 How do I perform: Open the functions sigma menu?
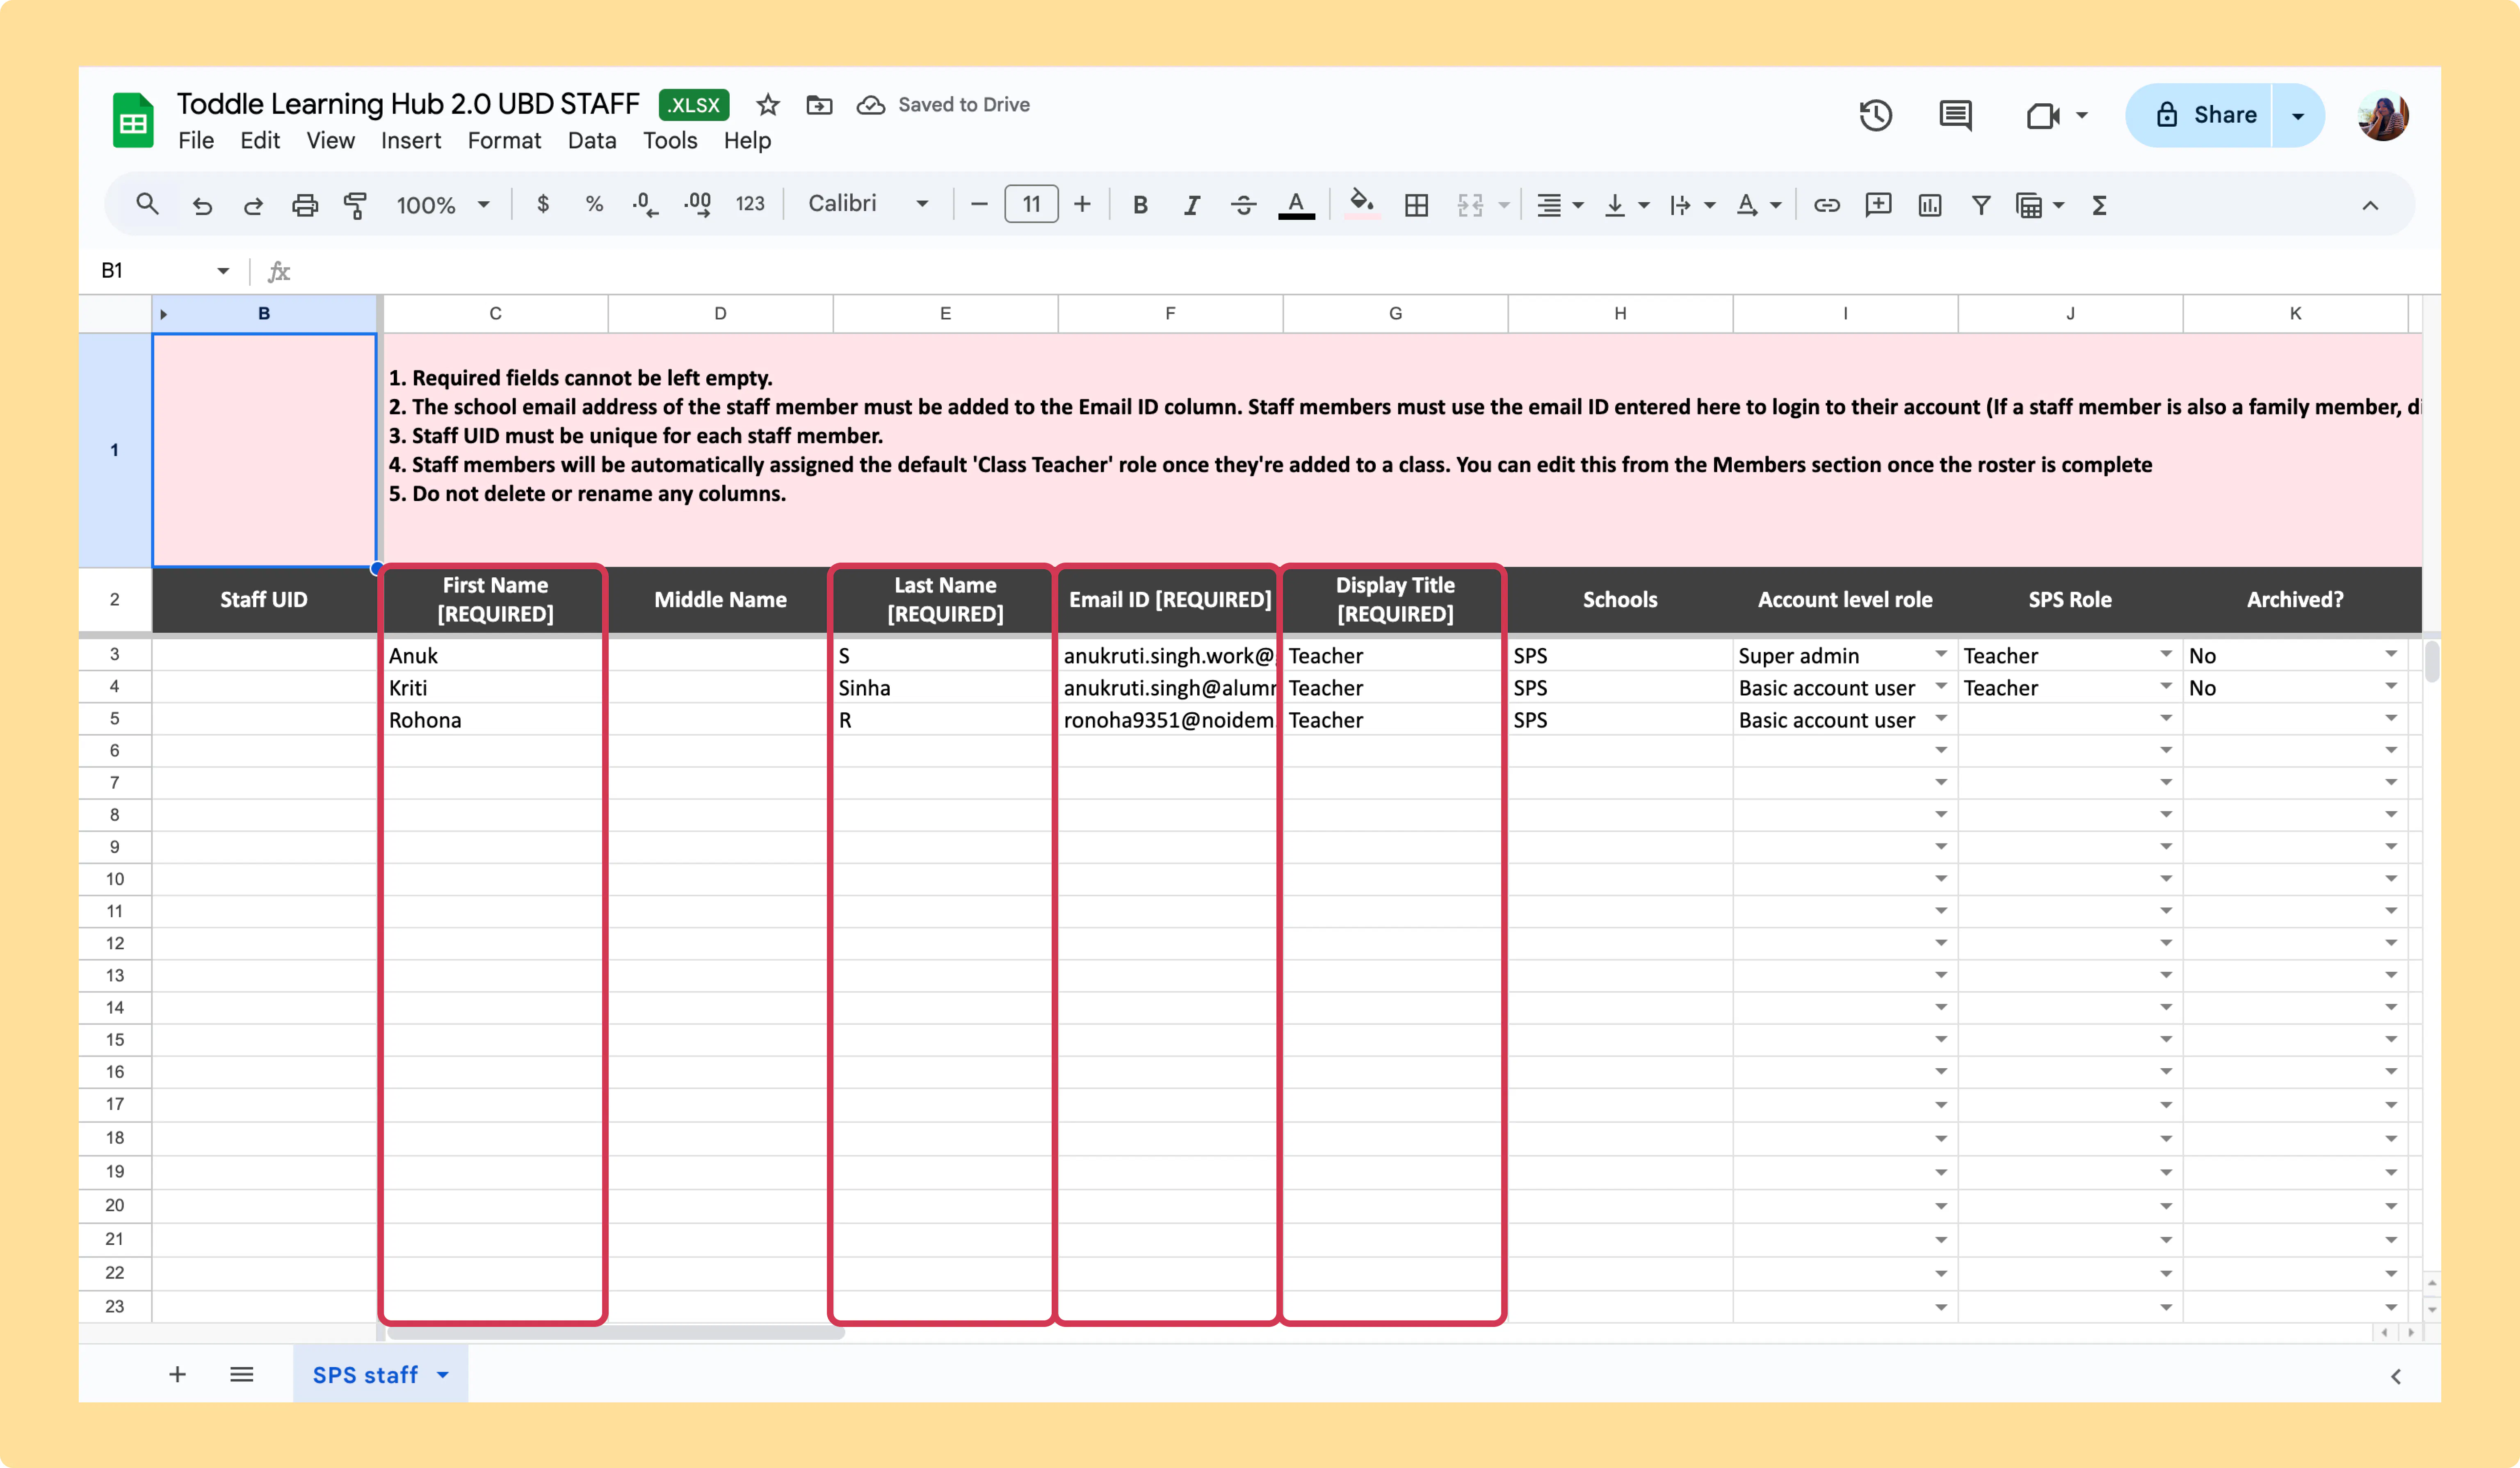coord(2099,205)
